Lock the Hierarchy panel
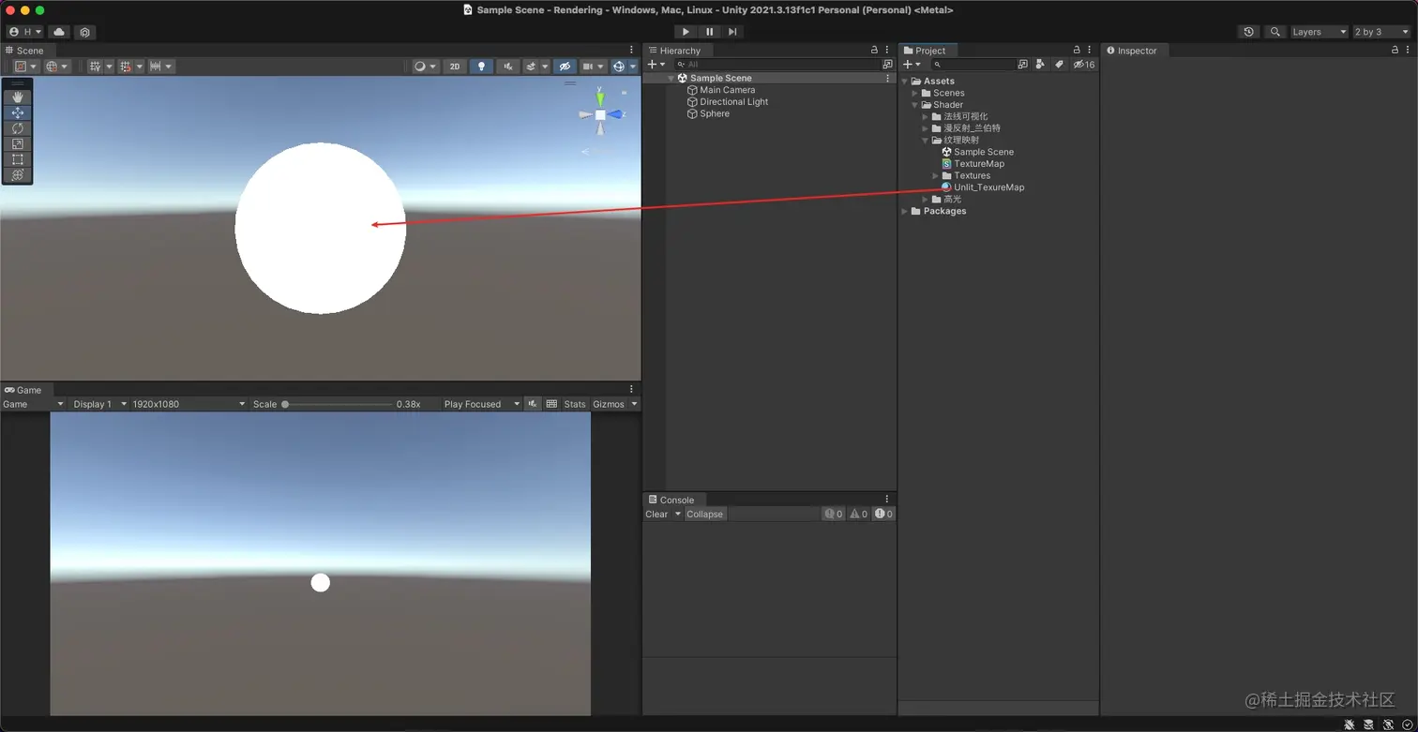 [x=874, y=51]
